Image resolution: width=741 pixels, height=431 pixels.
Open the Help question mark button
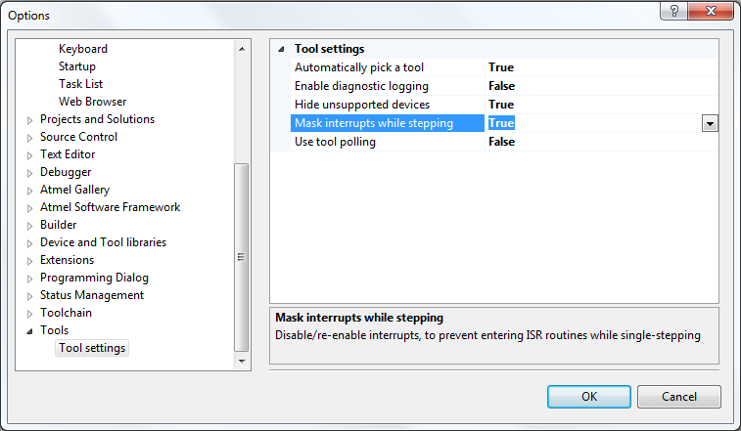coord(673,11)
